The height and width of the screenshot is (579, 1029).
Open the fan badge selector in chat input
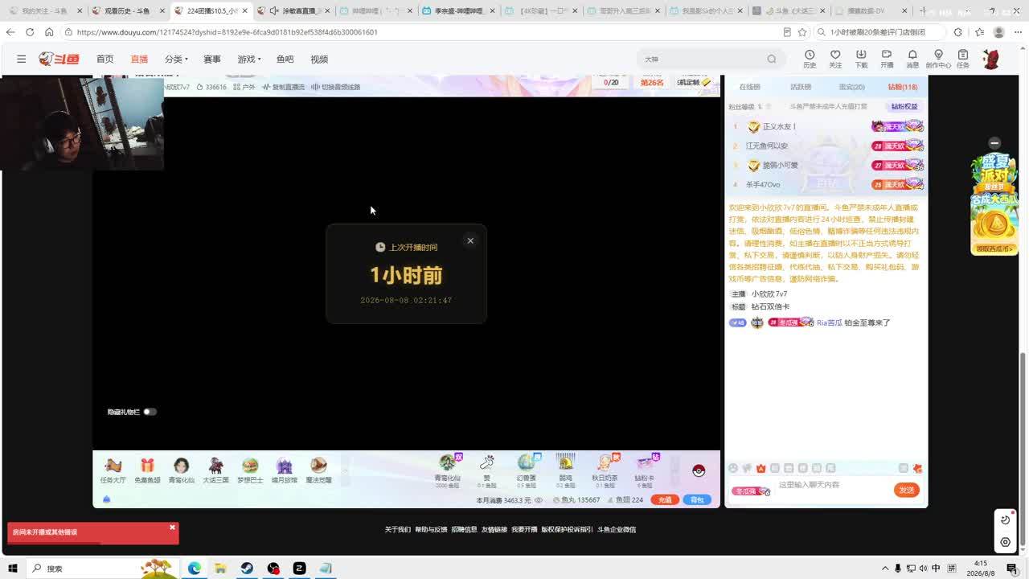click(x=751, y=491)
